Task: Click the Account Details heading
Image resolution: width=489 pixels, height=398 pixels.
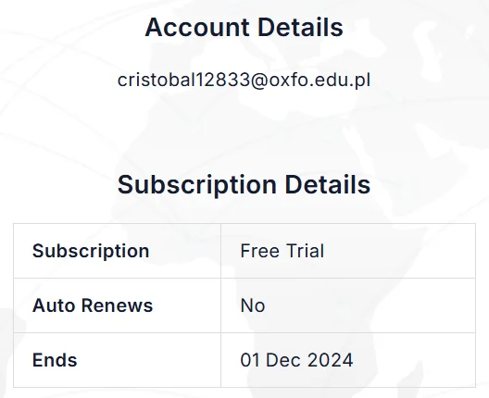Action: click(x=244, y=28)
